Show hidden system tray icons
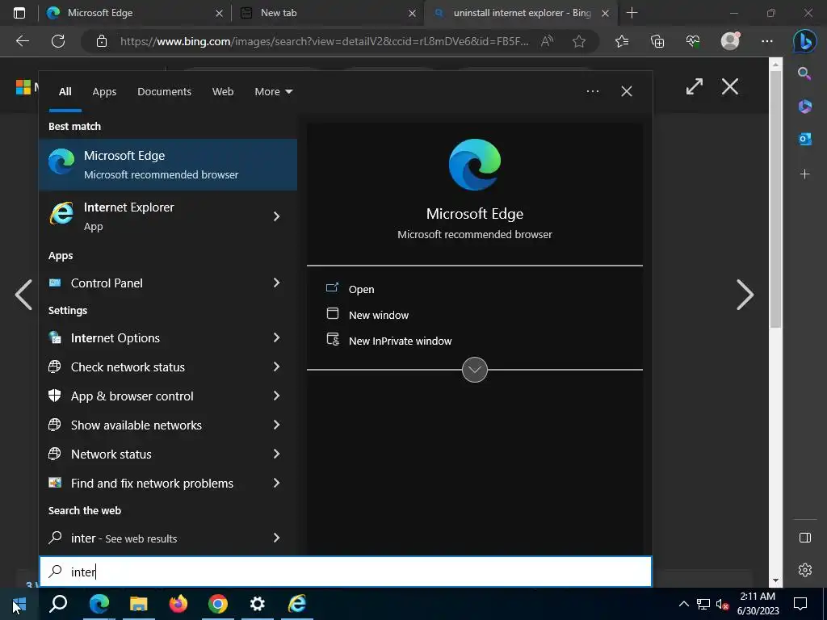 pyautogui.click(x=683, y=604)
